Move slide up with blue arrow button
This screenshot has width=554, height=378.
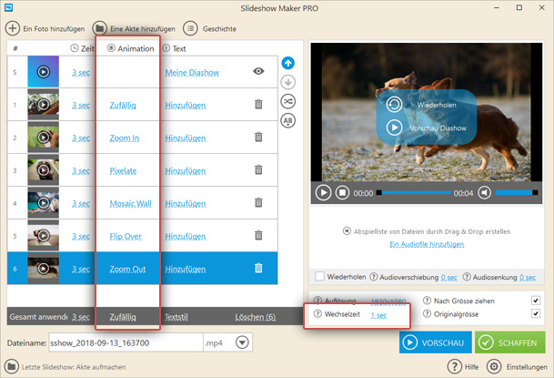pos(288,63)
